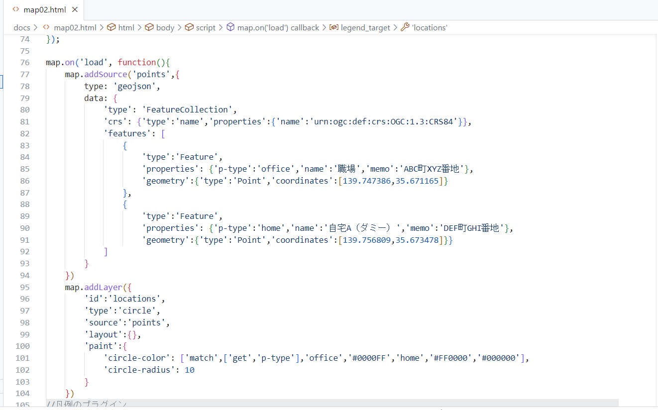Viewport: 658px width, 410px height.
Task: Click the 'circle-radius' property key
Action: (139, 370)
